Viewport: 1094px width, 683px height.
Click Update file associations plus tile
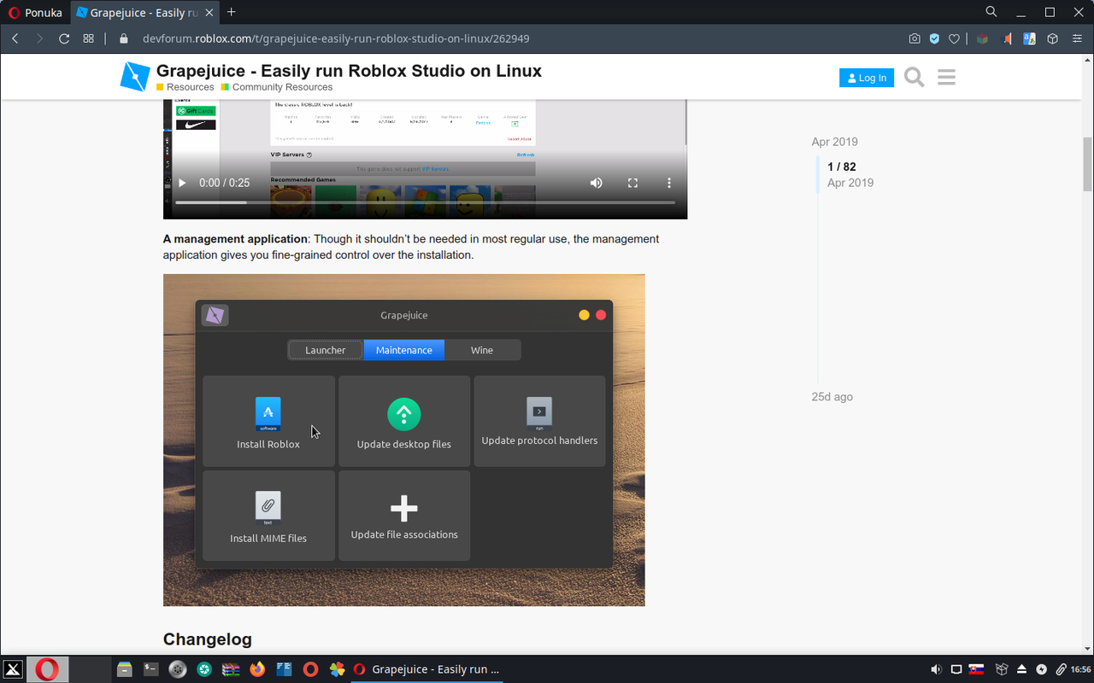click(x=404, y=516)
